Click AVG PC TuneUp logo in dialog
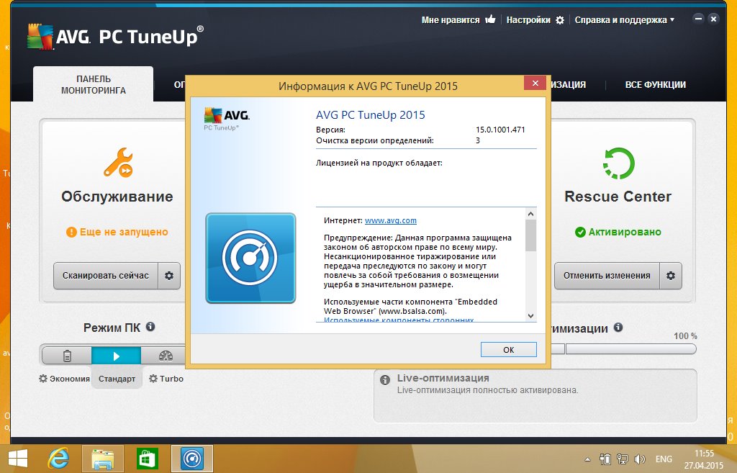 [x=227, y=119]
